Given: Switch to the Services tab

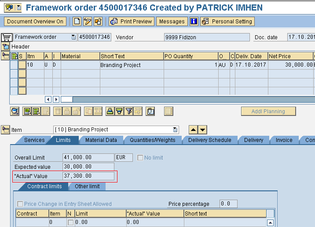Looking at the screenshot, I should coord(34,140).
